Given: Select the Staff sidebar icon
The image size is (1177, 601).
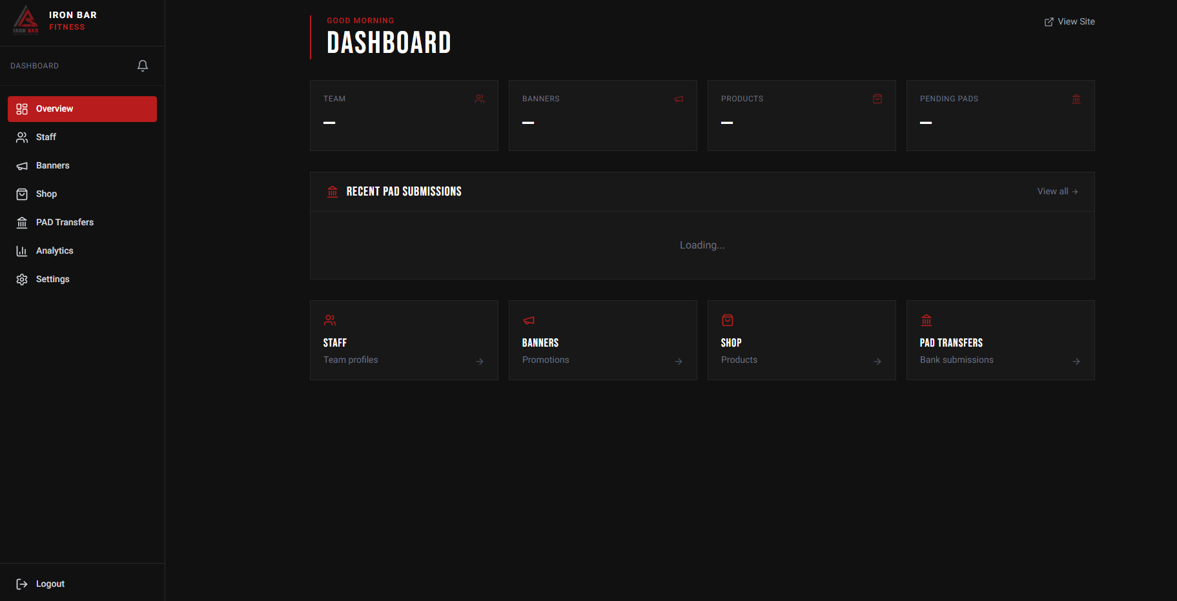Looking at the screenshot, I should [x=21, y=137].
